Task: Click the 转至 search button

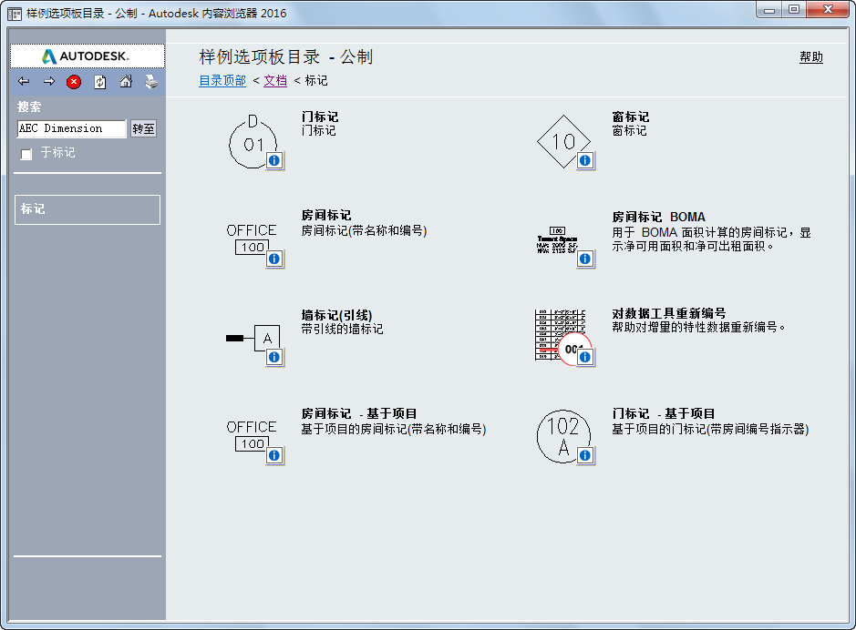Action: click(143, 128)
